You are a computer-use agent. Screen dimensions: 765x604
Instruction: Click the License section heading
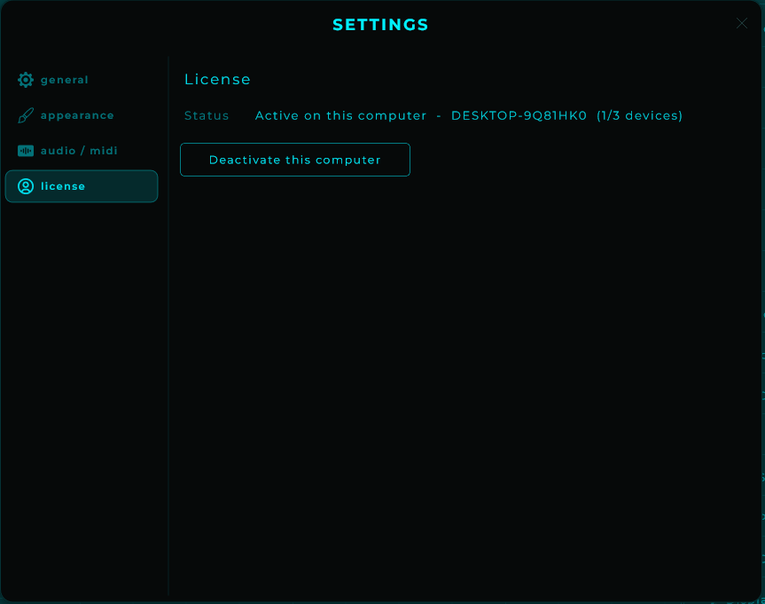coord(217,79)
